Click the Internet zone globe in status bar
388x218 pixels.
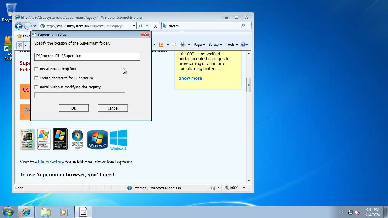pyautogui.click(x=130, y=188)
